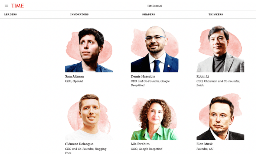The image size is (256, 158).
Task: Click the Lila Ibrahim name link
Action: [x=140, y=144]
